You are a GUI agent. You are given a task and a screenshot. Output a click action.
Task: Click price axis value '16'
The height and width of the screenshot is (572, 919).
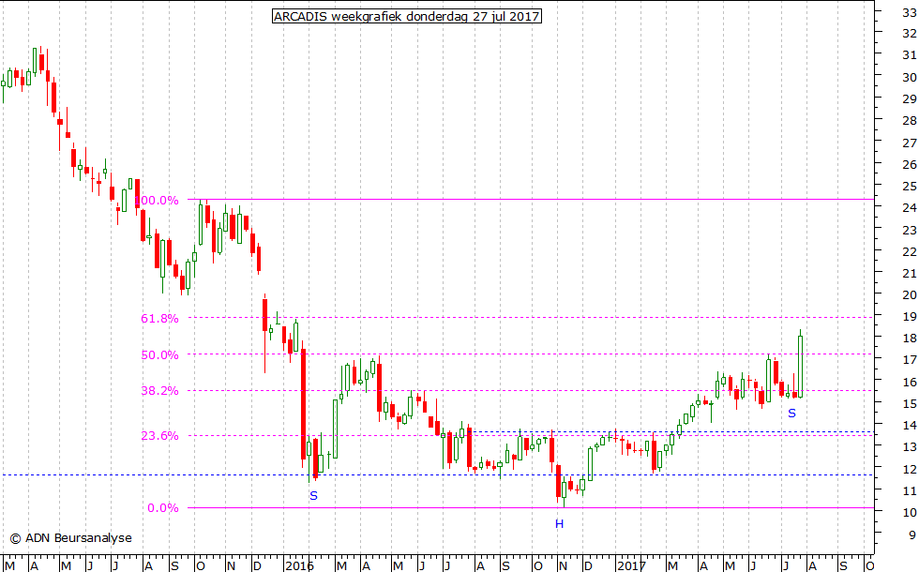click(909, 383)
